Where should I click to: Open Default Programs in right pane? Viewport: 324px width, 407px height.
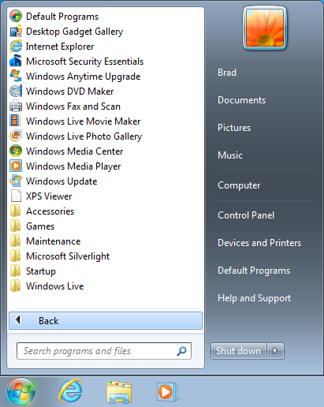(x=254, y=271)
